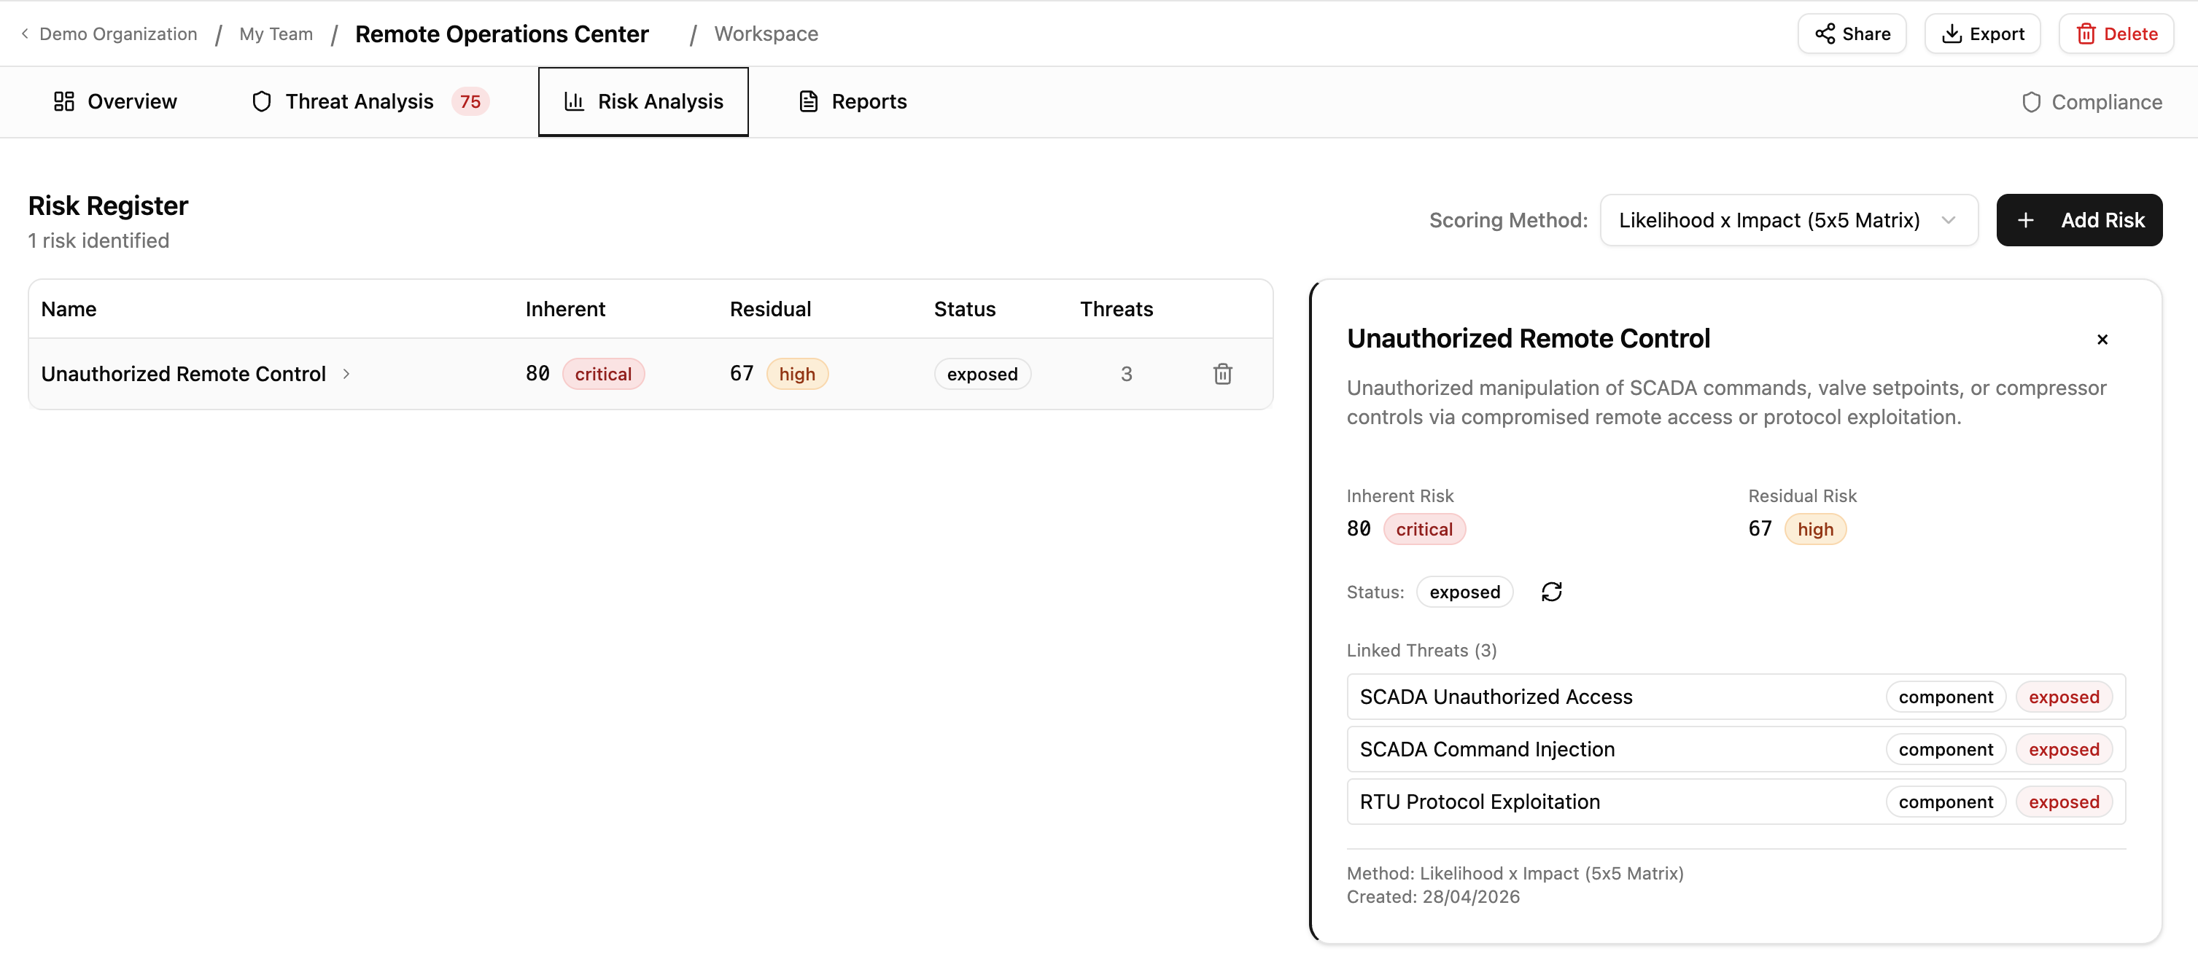This screenshot has height=975, width=2198.
Task: Open Demo Organization breadcrumb link
Action: pos(117,34)
